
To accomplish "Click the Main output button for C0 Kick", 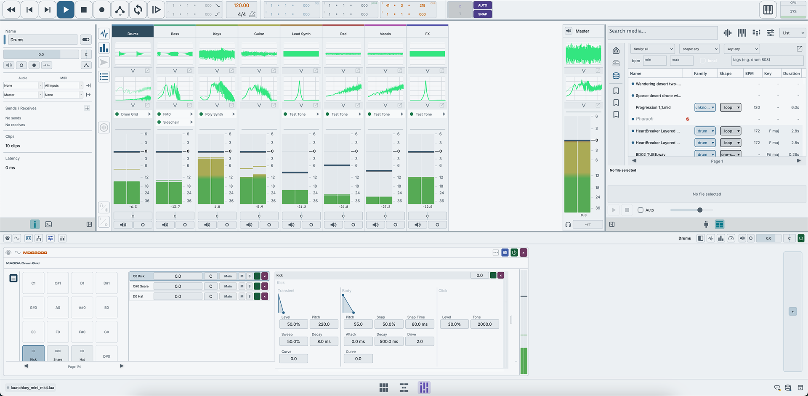I will (x=228, y=276).
